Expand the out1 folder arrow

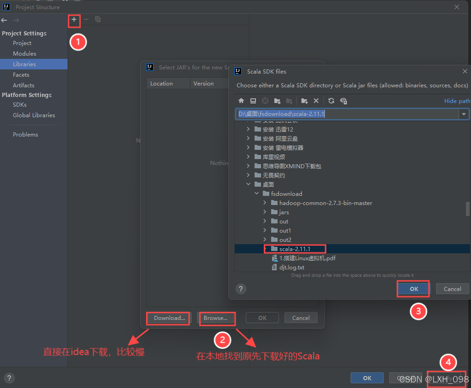tap(265, 230)
